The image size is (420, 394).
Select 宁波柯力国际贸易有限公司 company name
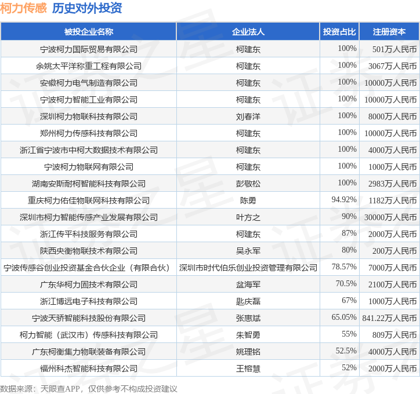click(89, 49)
